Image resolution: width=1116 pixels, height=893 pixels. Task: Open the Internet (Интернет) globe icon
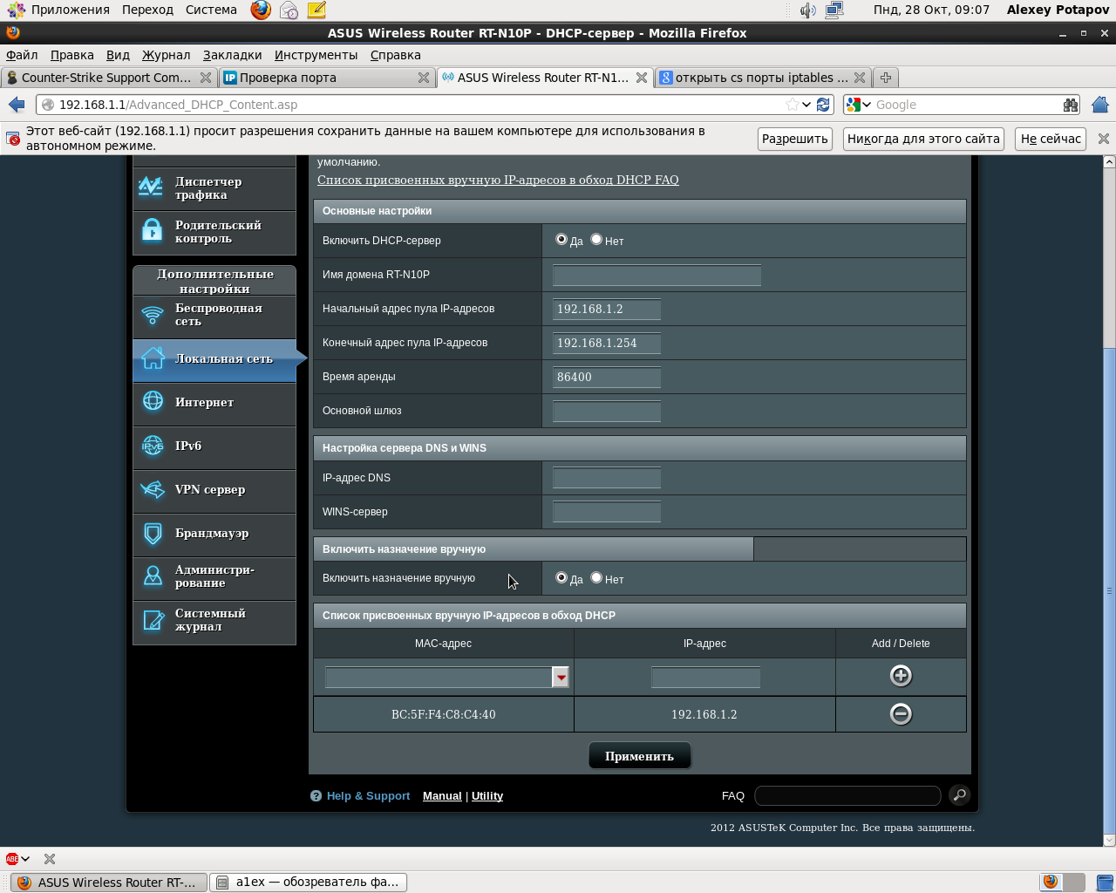pos(153,401)
